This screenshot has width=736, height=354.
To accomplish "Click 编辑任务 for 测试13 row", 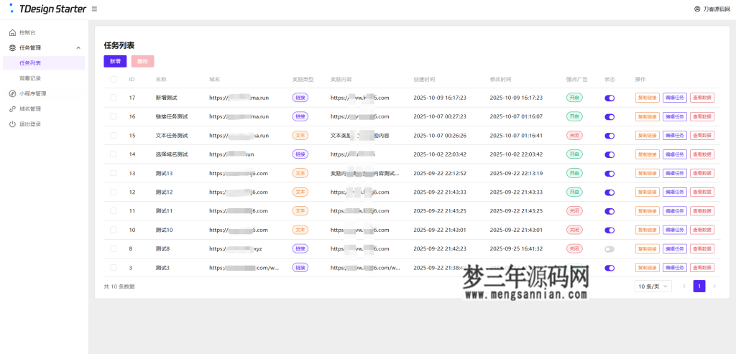I will [674, 173].
